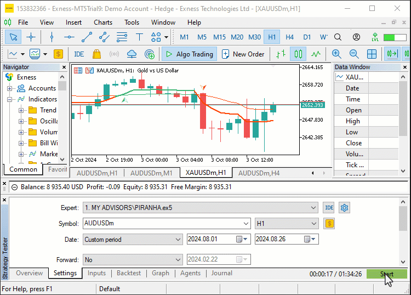Open the Tools menu
Viewport: 411px width, 295px height.
click(x=132, y=22)
